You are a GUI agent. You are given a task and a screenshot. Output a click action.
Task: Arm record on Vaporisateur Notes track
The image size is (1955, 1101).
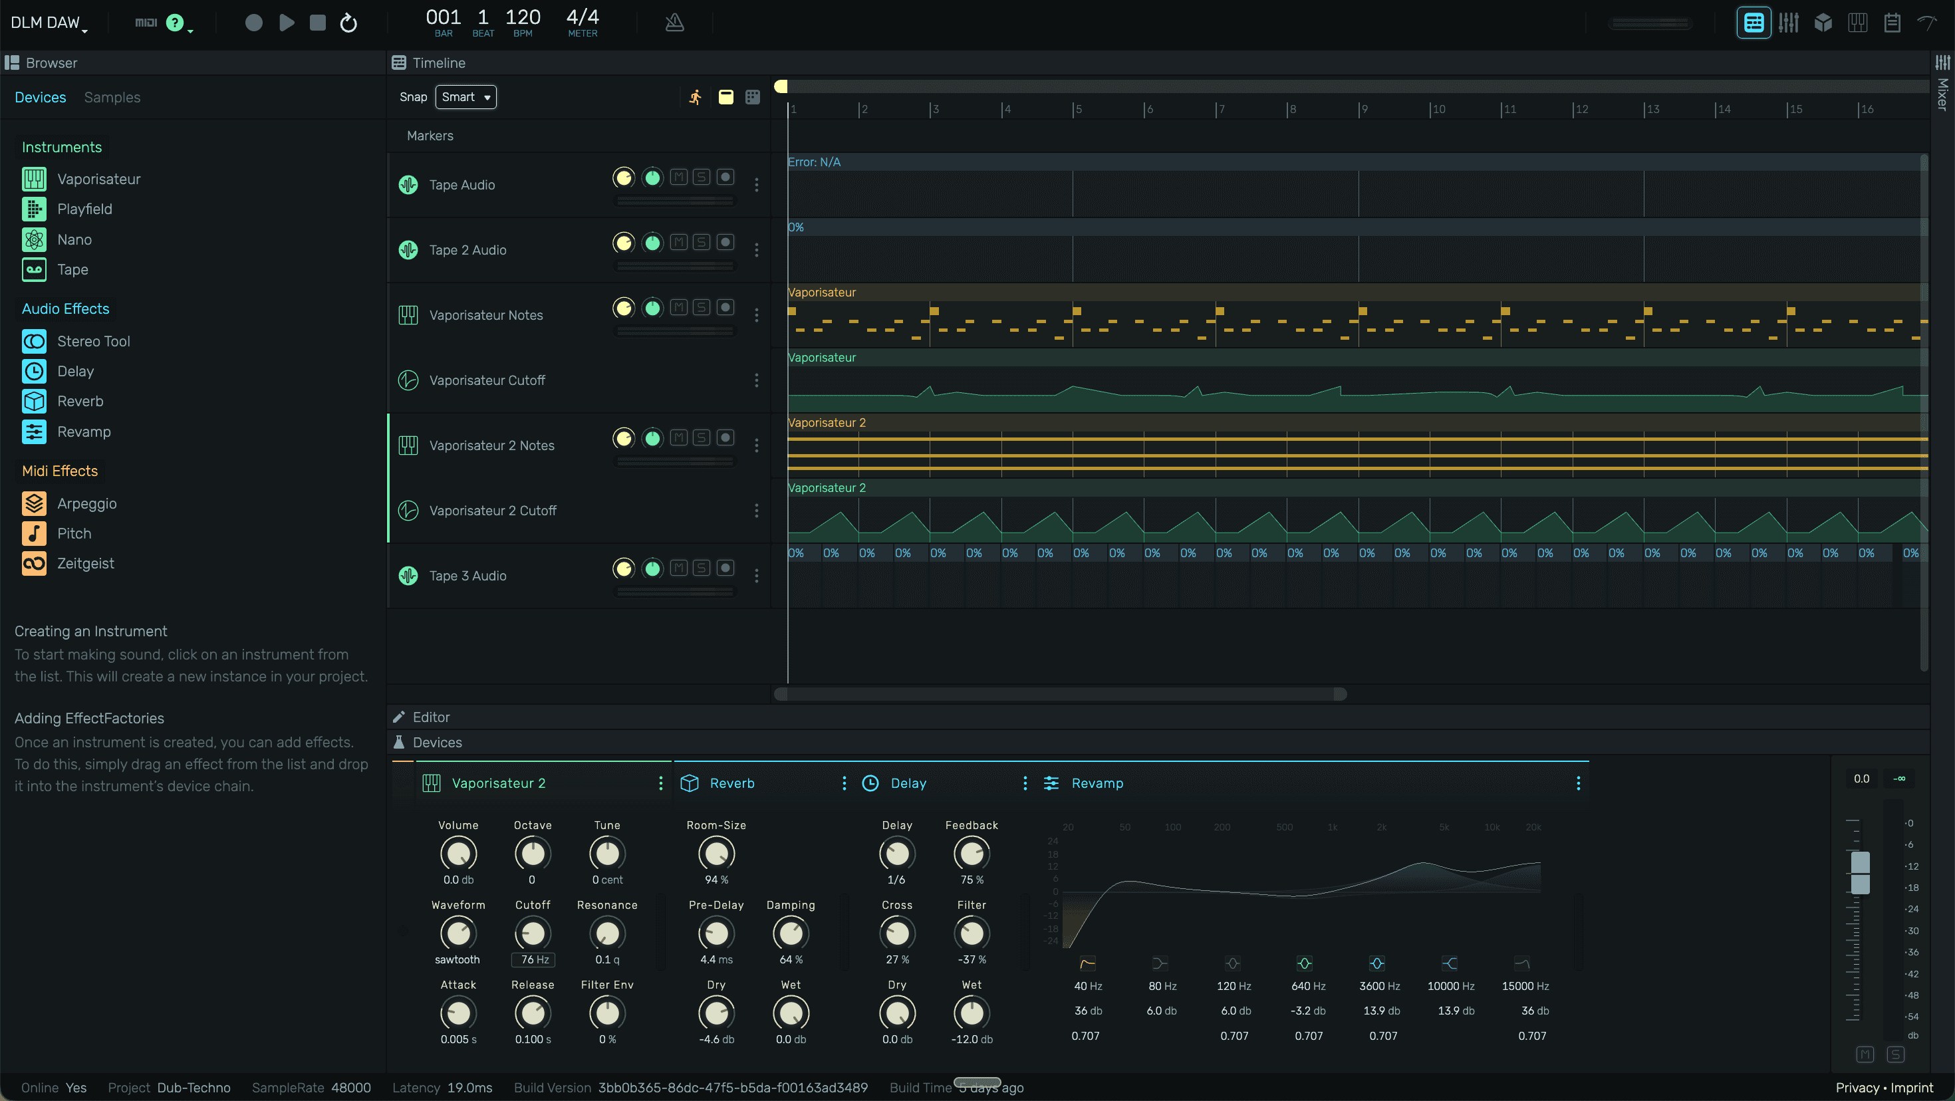click(725, 307)
